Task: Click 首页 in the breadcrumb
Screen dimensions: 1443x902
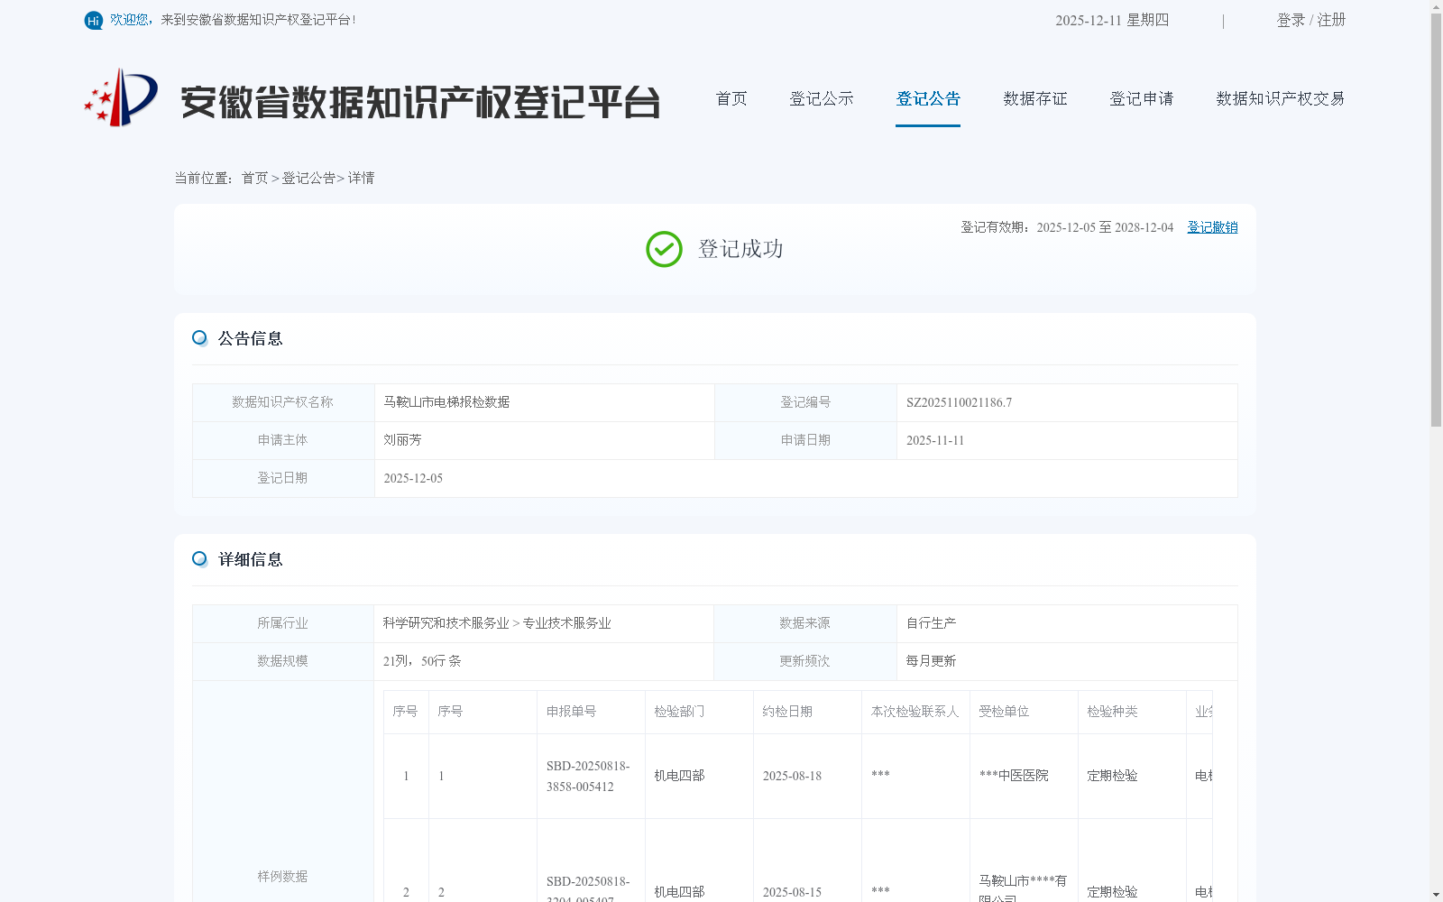Action: tap(254, 179)
